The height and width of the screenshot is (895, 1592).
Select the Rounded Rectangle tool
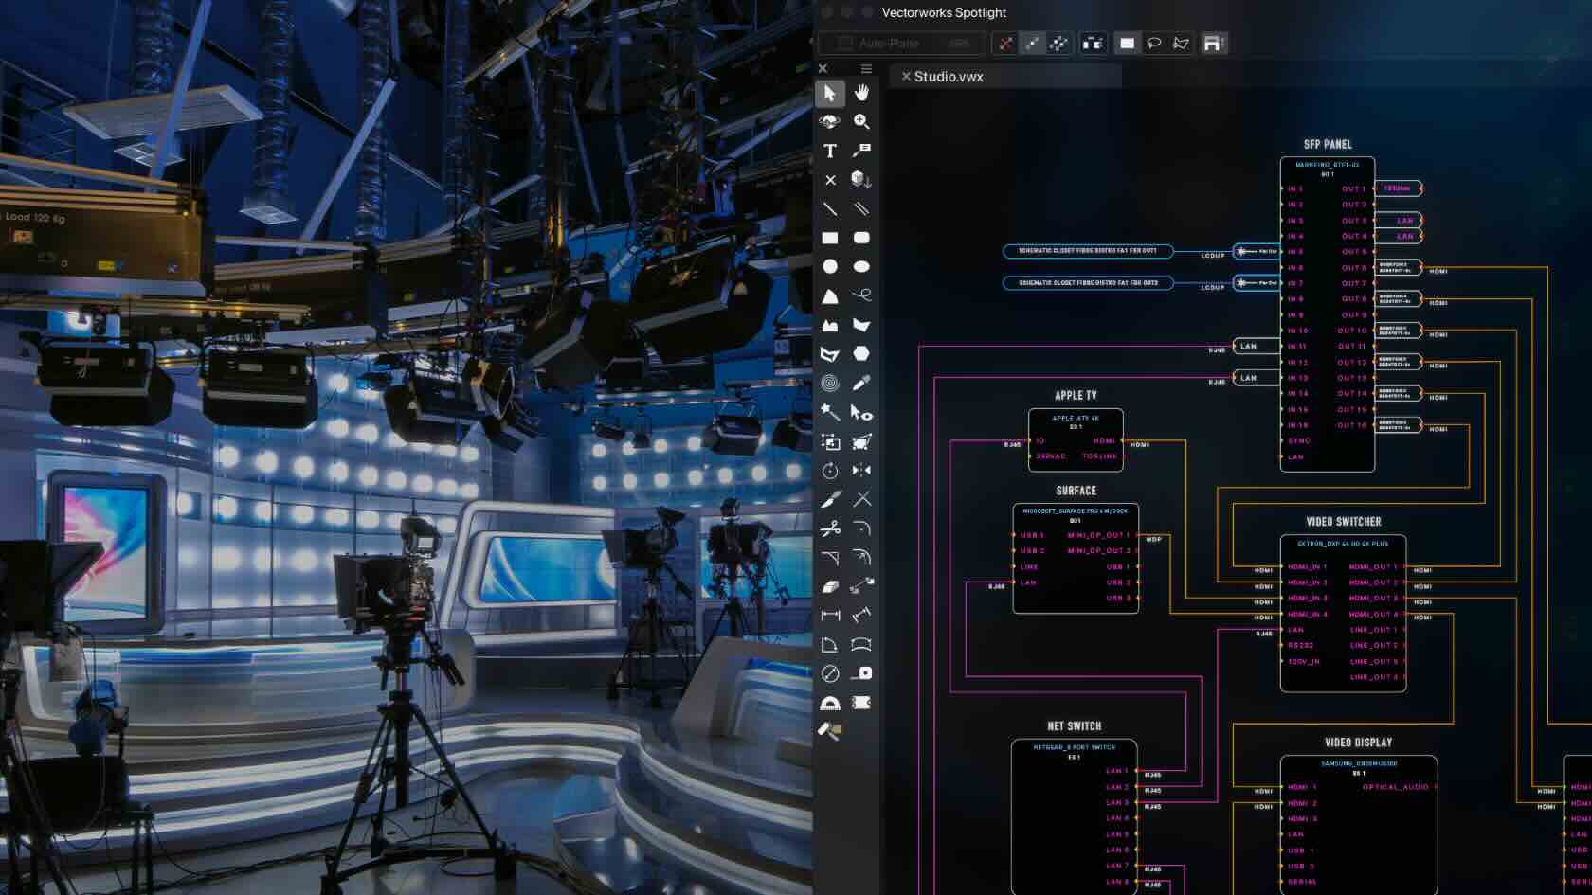pyautogui.click(x=862, y=236)
